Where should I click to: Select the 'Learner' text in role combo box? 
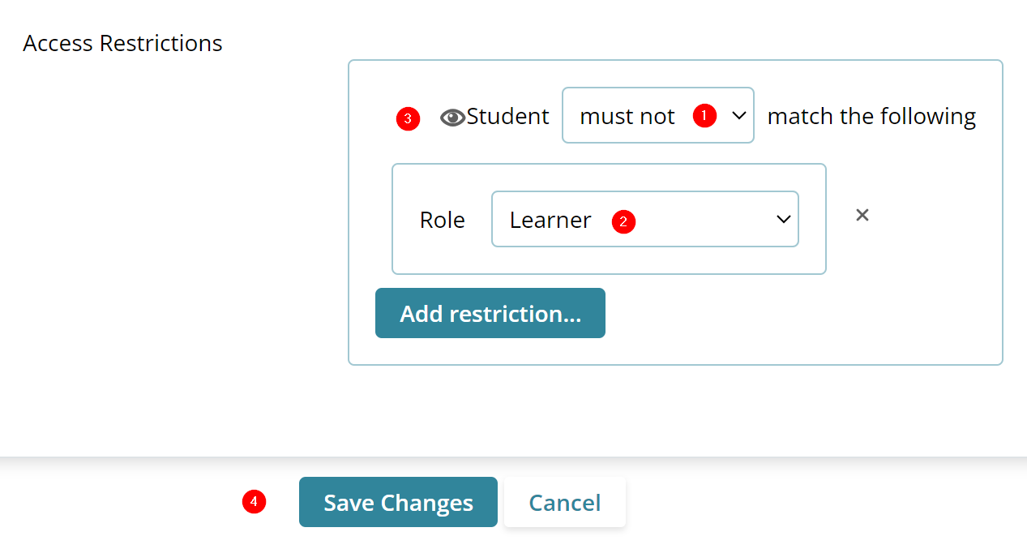[550, 221]
